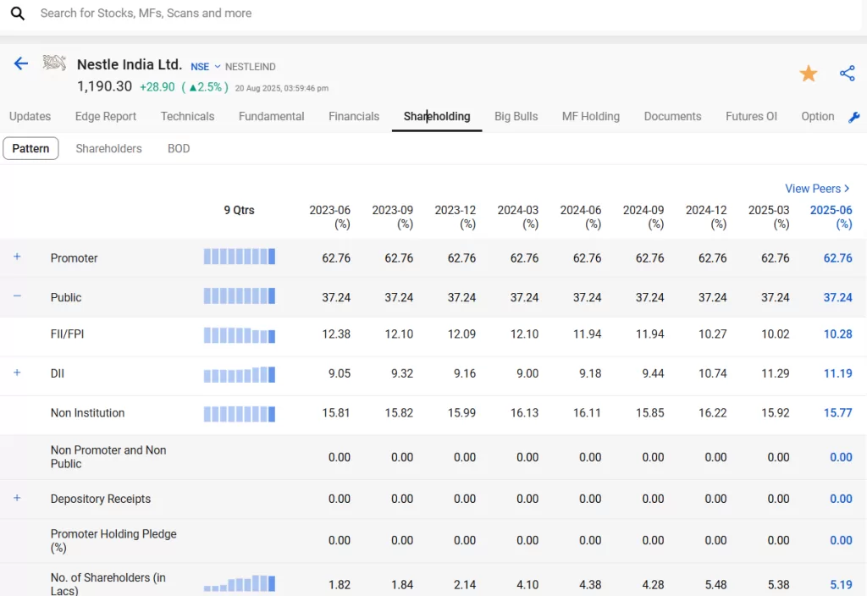The height and width of the screenshot is (596, 867).
Task: Open the Documents tab
Action: coord(672,117)
